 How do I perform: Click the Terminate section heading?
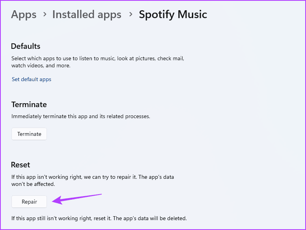29,104
